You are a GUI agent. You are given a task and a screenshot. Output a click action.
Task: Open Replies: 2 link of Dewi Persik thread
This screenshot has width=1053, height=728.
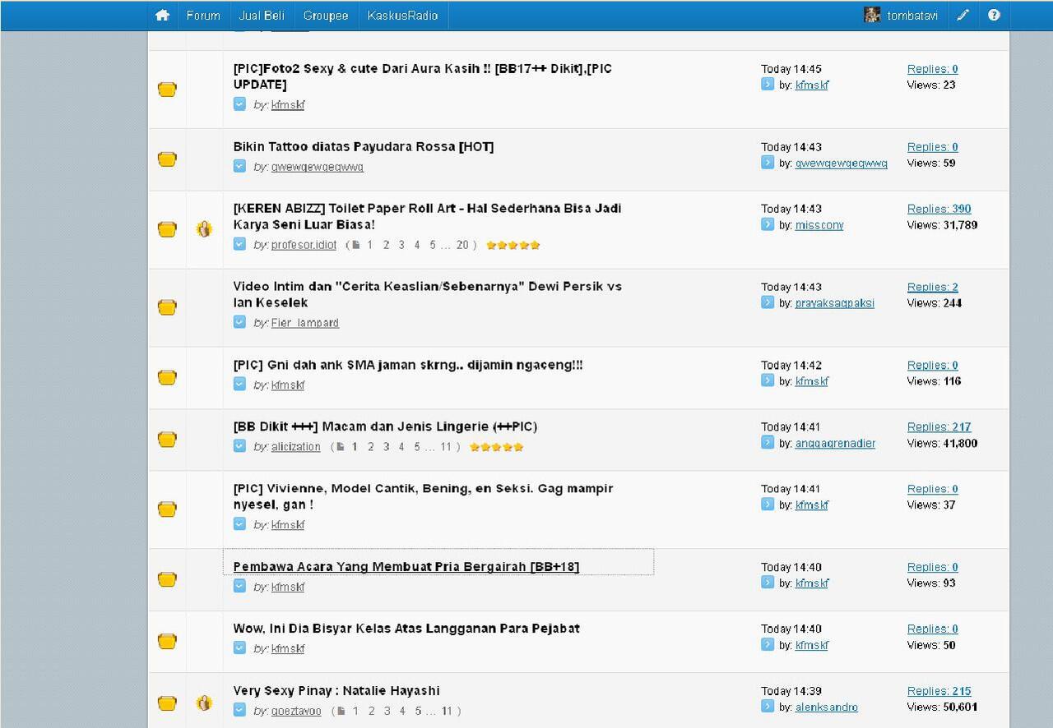click(933, 287)
